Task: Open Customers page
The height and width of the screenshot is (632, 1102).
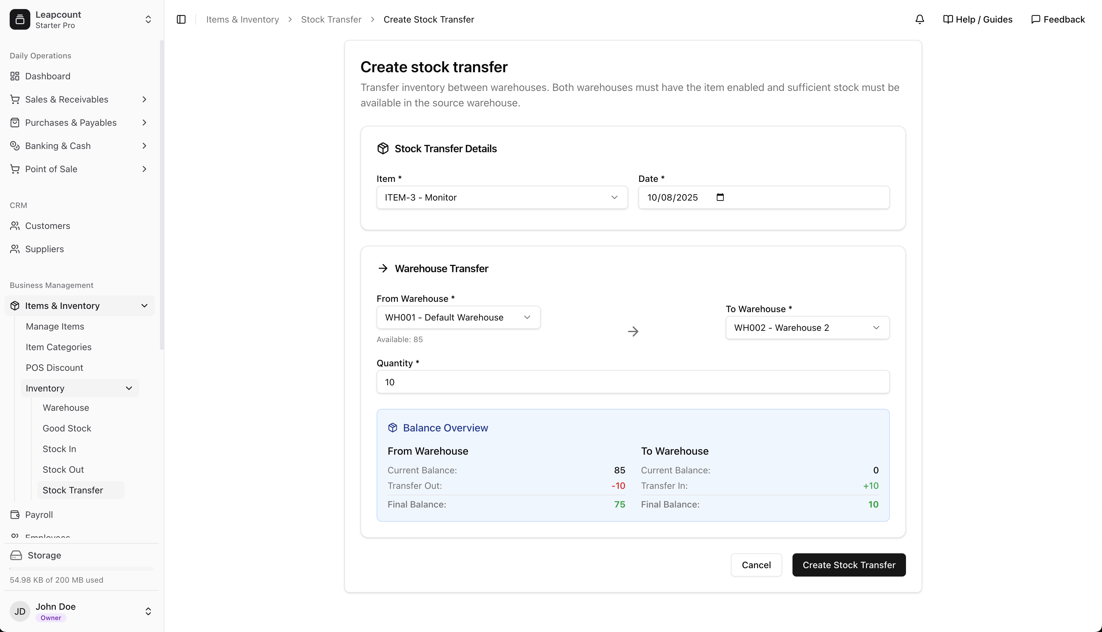Action: (48, 226)
